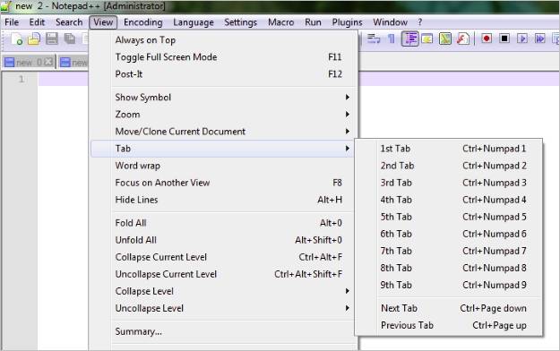Select 7th Tab from submenu

tap(449, 251)
